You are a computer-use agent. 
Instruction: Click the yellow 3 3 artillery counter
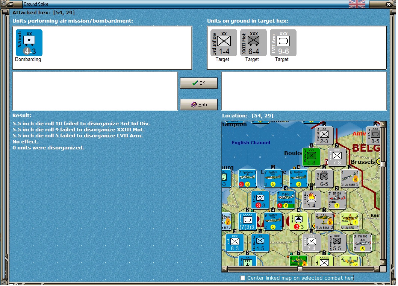pos(298,221)
